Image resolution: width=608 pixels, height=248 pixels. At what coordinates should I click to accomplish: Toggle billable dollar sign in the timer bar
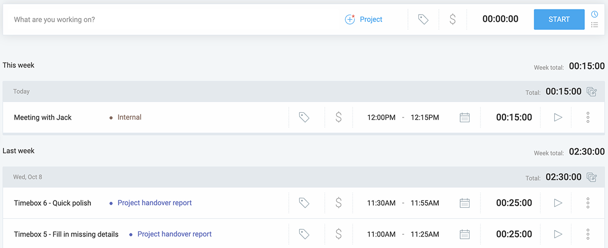452,19
